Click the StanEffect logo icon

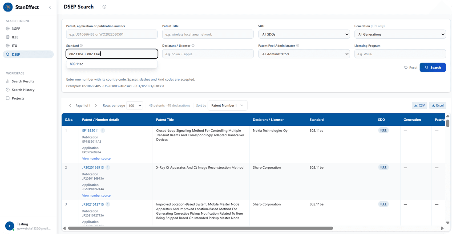(8, 7)
